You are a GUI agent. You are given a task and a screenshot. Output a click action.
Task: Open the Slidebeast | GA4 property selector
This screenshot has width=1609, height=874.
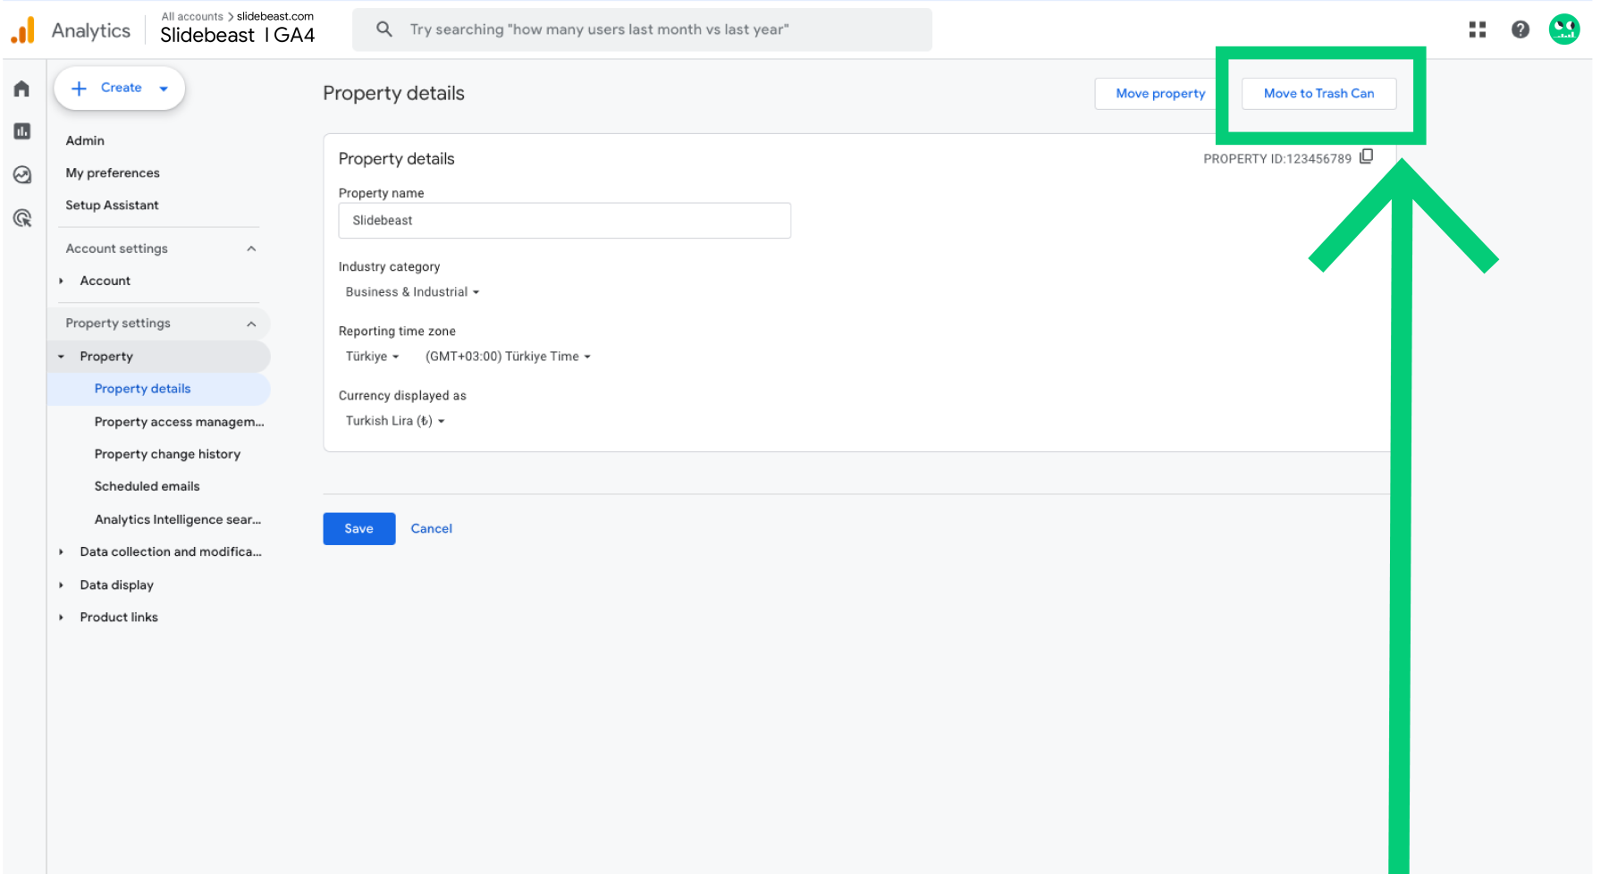[x=238, y=35]
